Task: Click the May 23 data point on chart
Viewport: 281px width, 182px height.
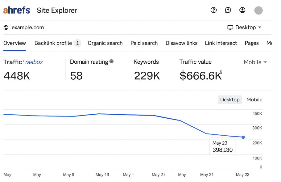Action: (243, 137)
